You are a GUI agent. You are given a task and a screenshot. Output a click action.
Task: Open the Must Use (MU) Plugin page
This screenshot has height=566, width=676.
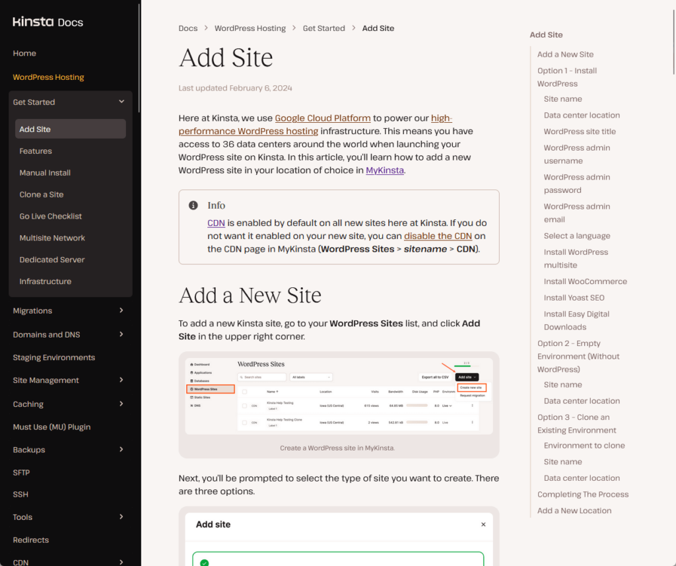[x=51, y=427]
